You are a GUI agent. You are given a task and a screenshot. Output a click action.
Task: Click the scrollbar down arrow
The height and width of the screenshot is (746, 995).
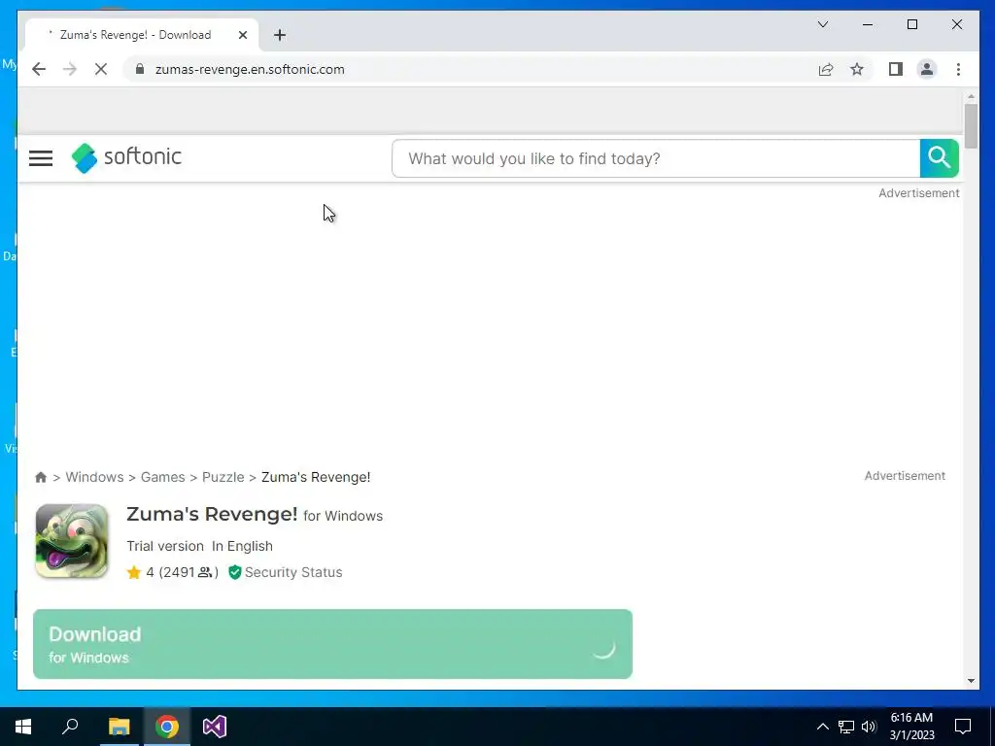click(971, 681)
